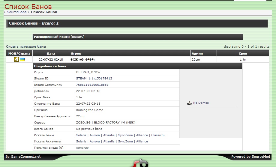Image resolution: width=276 pixels, height=167 pixels.
Task: Click the Ukraine flag country icon
Action: pos(22,59)
